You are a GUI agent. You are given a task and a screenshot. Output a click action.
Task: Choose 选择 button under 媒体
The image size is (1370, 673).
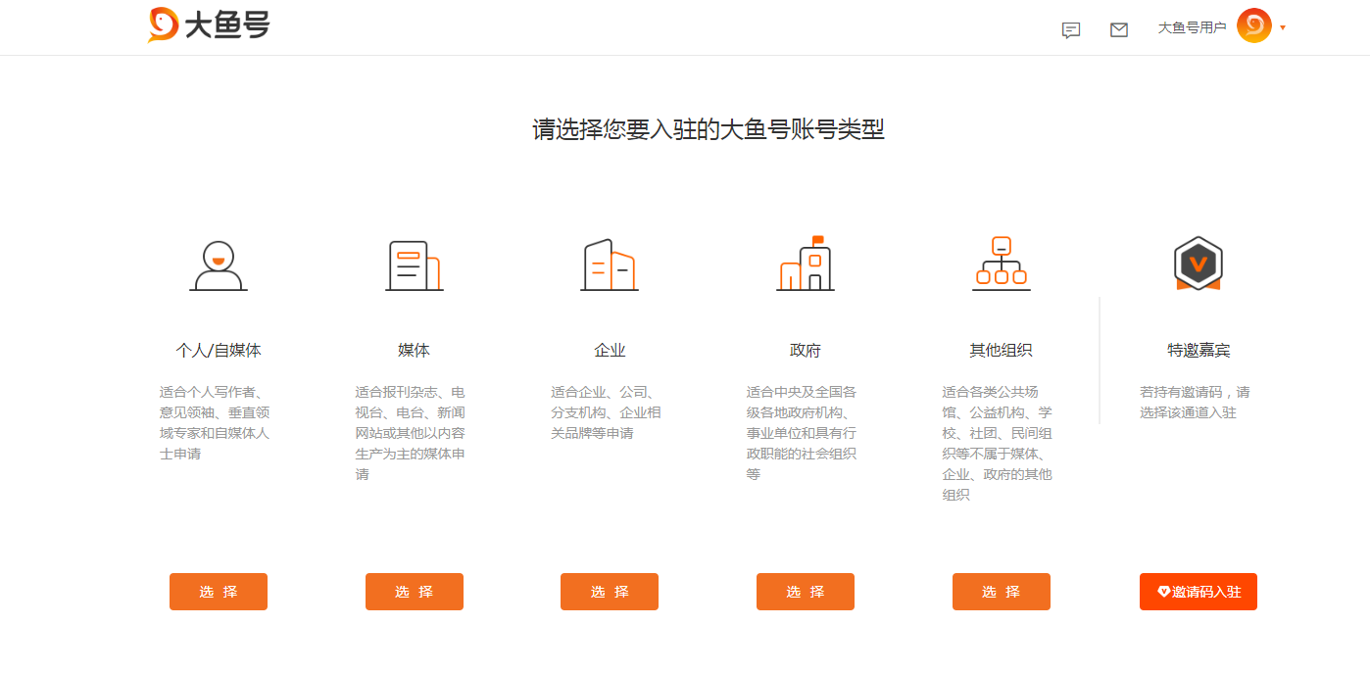click(x=415, y=592)
